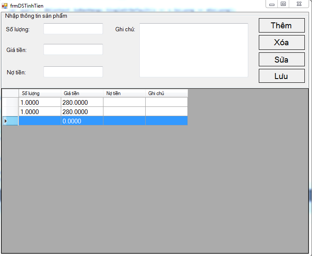Click the Thêm button
Image resolution: width=312 pixels, height=256 pixels.
[x=282, y=25]
